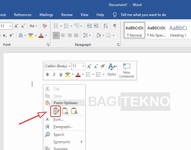Click the Line and Paragraph Spacing icon
Screen dimensions: 191x150
coord(85,35)
